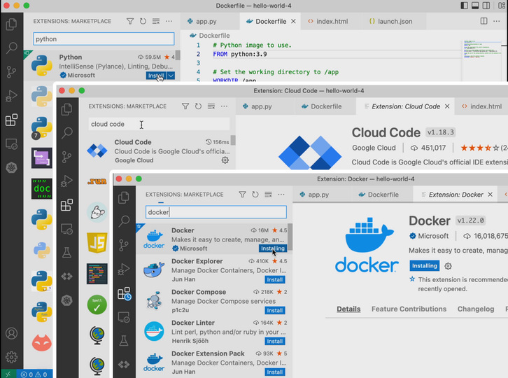Filter extensions in Python marketplace panel
The height and width of the screenshot is (378, 508).
click(130, 22)
